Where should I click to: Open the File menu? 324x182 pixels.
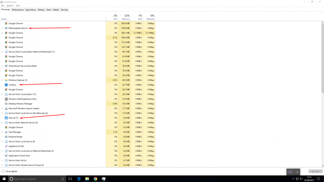(3, 5)
